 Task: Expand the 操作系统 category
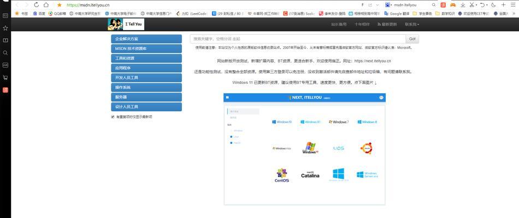(x=146, y=87)
